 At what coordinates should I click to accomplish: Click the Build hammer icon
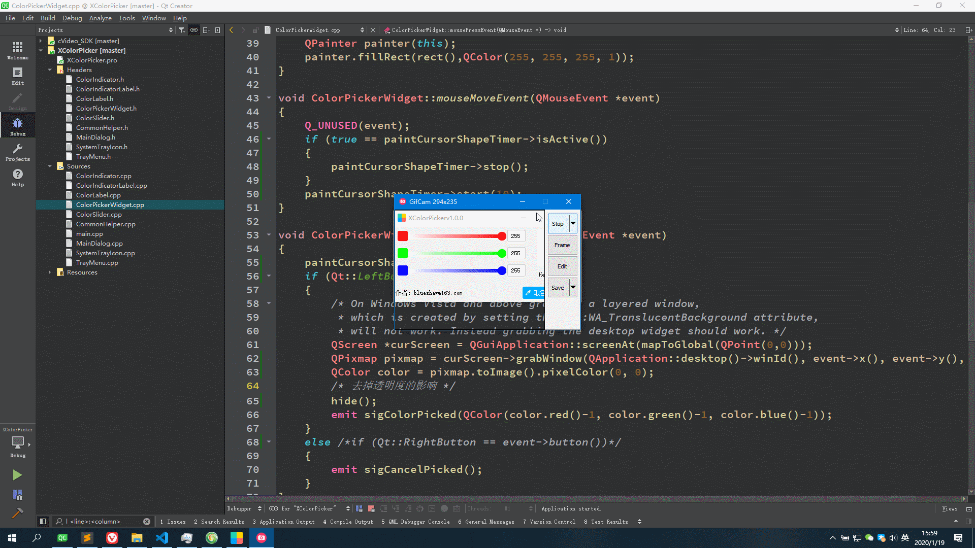coord(17,513)
